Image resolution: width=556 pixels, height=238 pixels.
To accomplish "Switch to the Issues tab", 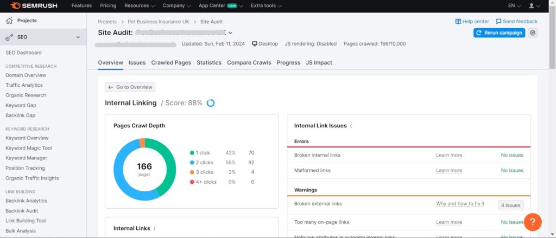I will pos(137,63).
